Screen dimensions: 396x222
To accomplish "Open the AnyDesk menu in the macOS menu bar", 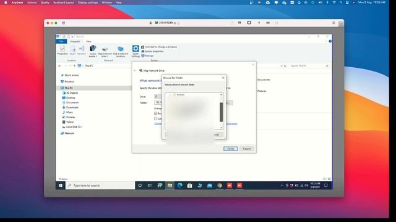I will (x=17, y=2).
